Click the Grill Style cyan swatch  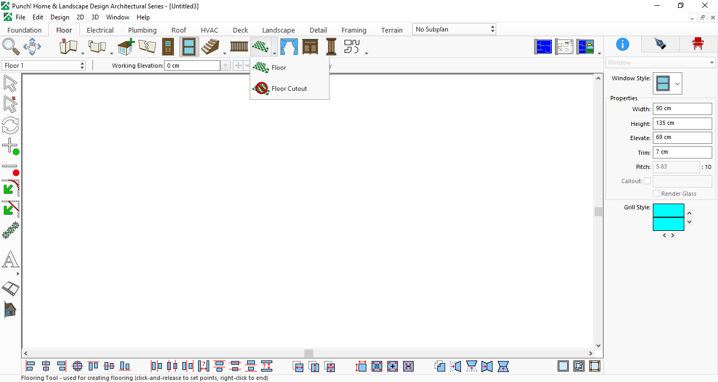point(669,217)
